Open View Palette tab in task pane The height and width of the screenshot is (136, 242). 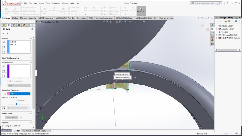tap(212, 37)
